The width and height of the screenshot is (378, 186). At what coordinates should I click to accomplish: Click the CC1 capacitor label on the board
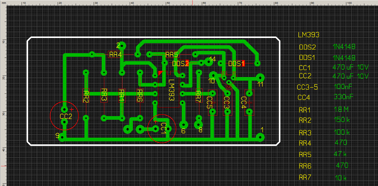(164, 128)
